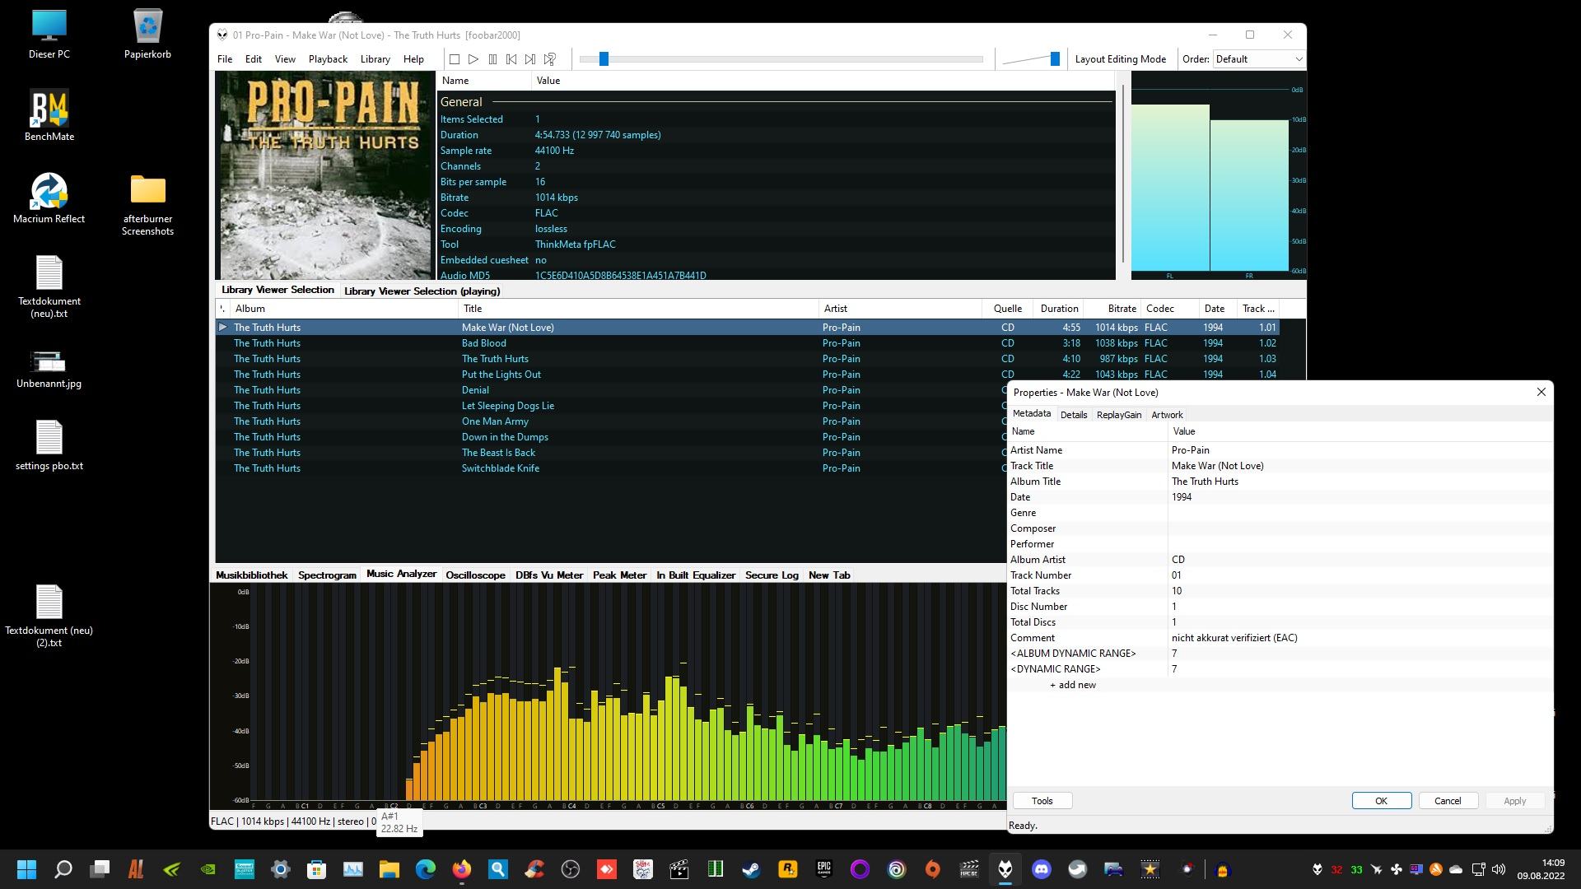Skip to previous track icon

(x=511, y=59)
